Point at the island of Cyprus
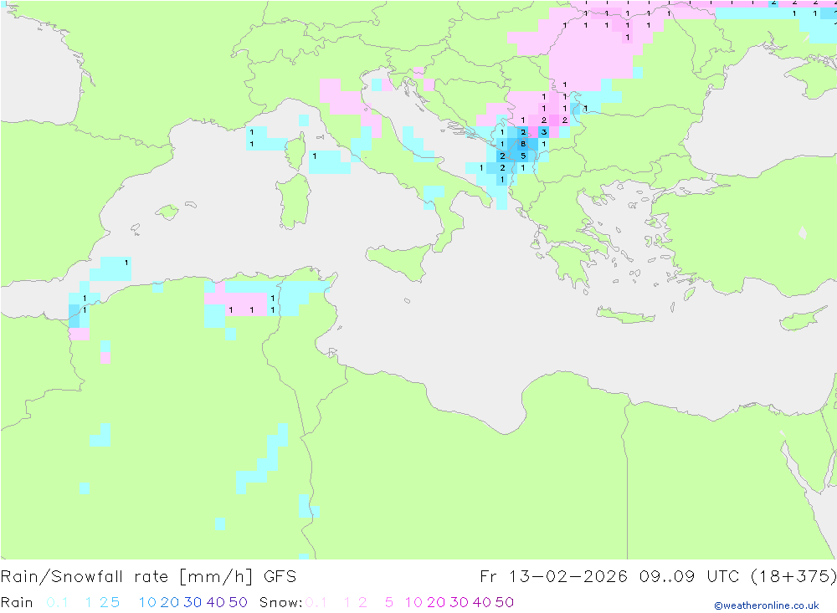 pyautogui.click(x=804, y=319)
